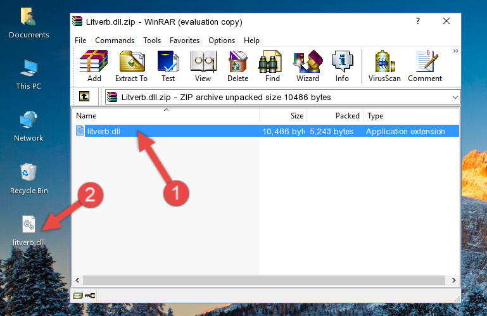This screenshot has width=487, height=316.
Task: Sort by the Size column header
Action: (283, 116)
